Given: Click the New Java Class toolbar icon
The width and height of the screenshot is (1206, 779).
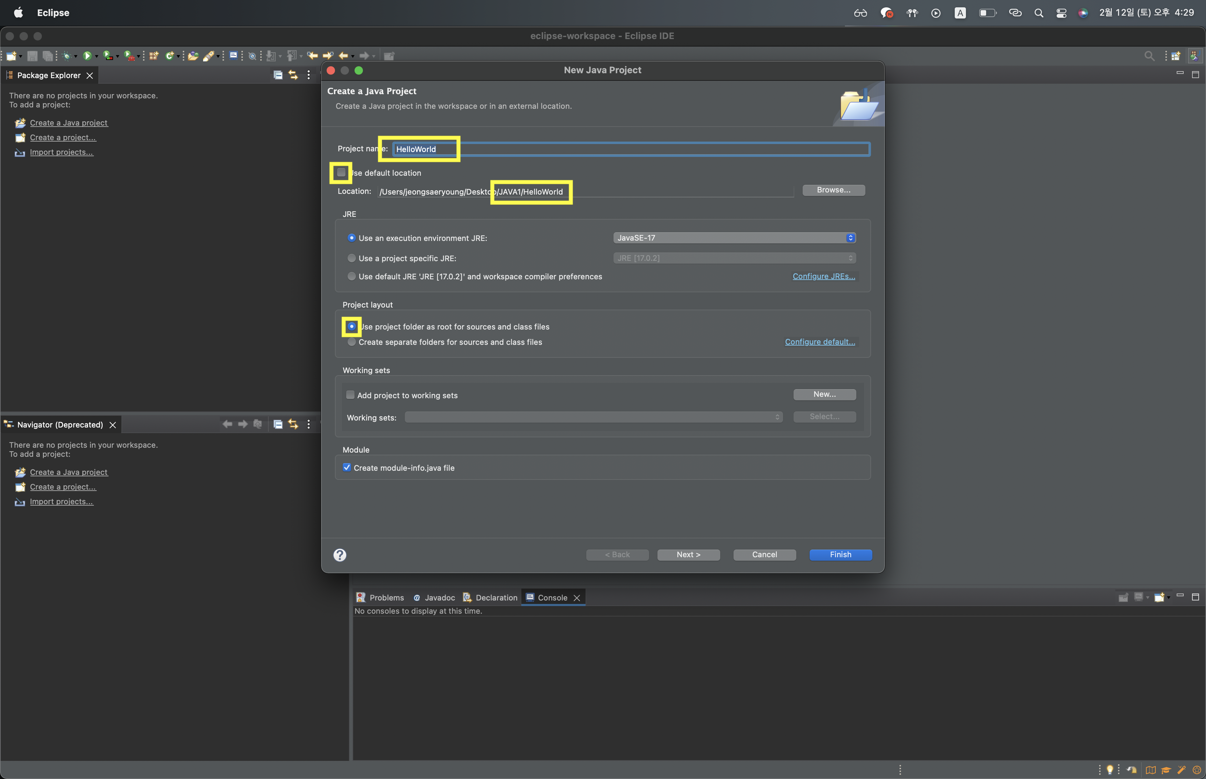Looking at the screenshot, I should click(x=170, y=56).
